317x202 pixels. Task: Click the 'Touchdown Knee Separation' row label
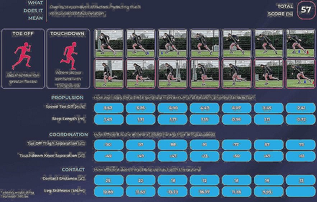52,155
